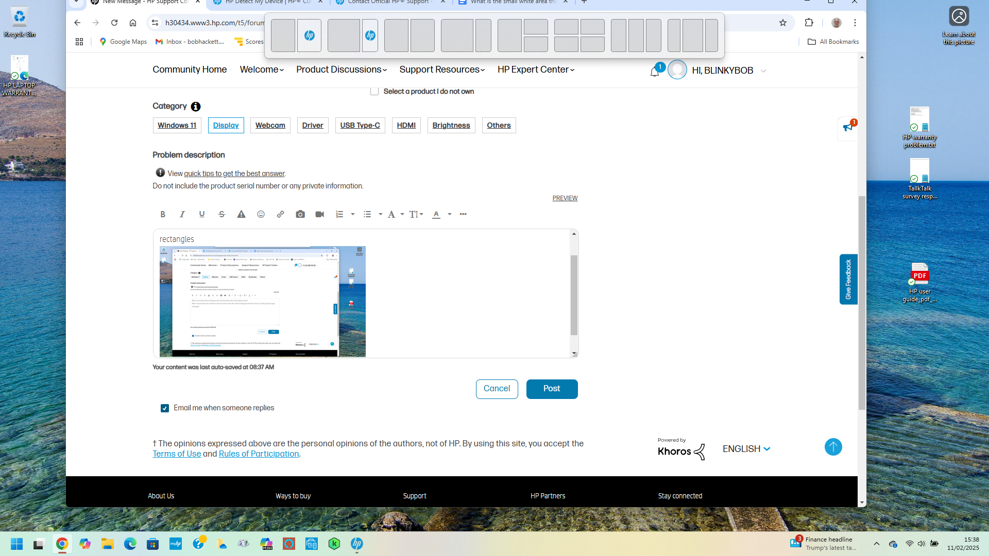Apply bold formatting in the editor toolbar
989x556 pixels.
tap(163, 214)
